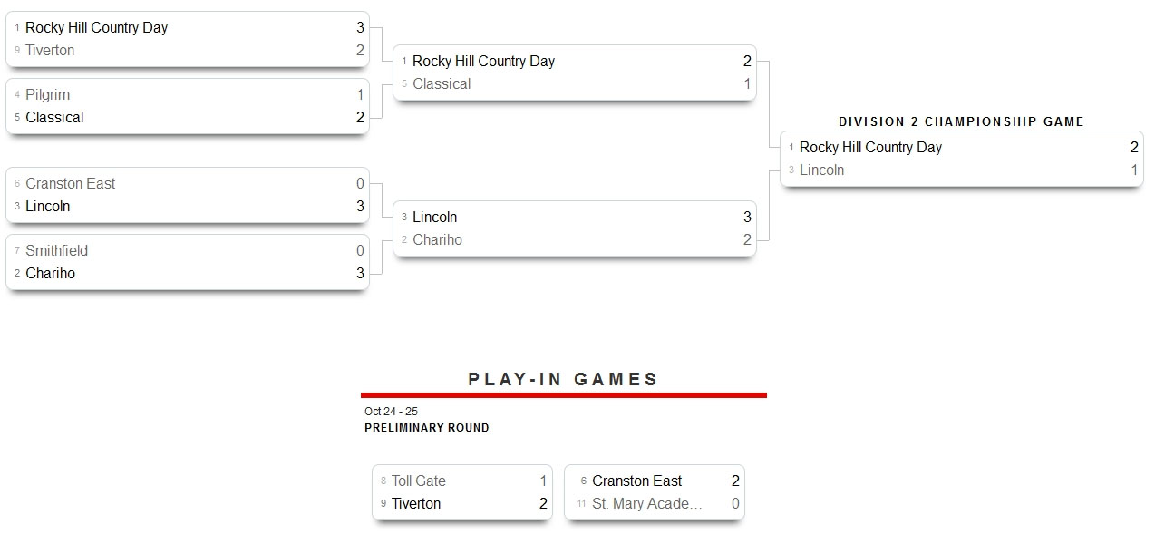Open Chariho in semifinal against Lincoln
Viewport: 1155px width, 534px height.
[x=437, y=240]
